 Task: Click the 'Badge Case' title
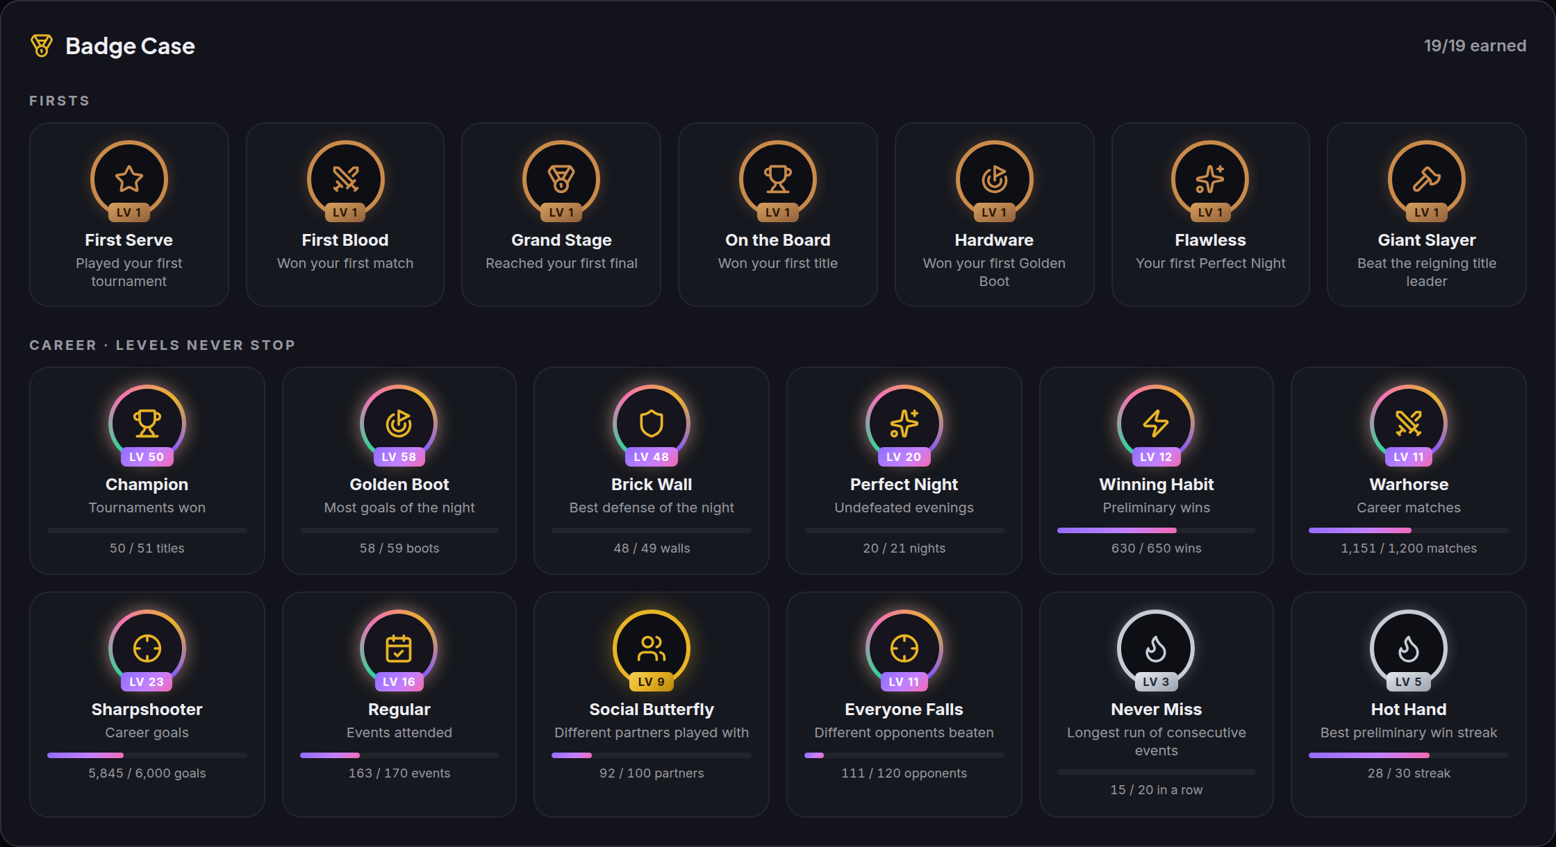click(130, 46)
